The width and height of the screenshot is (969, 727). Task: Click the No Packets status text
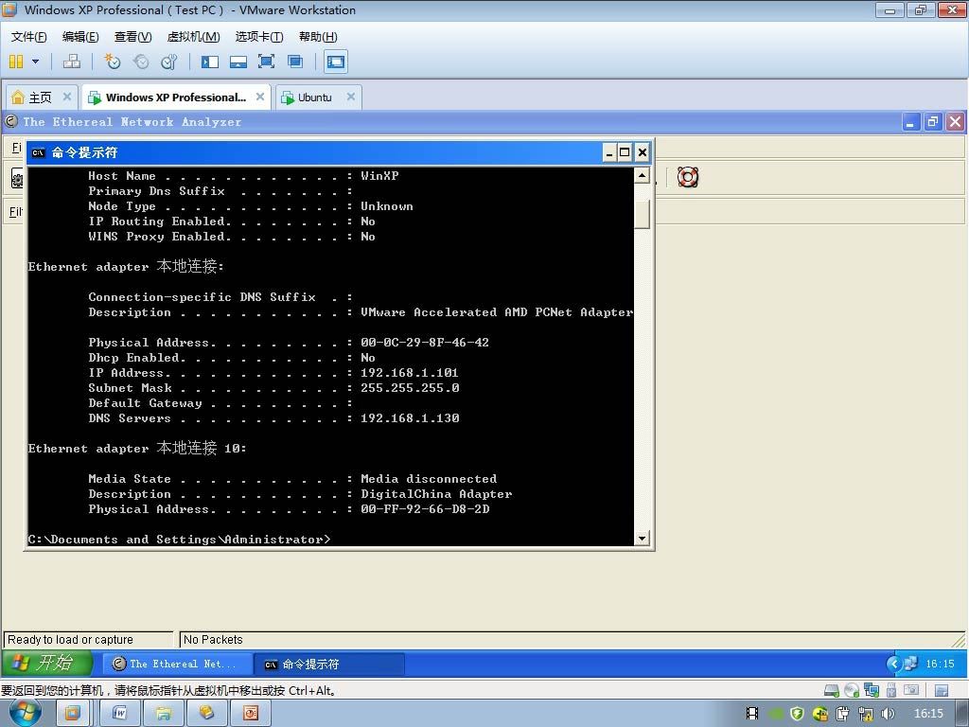213,639
